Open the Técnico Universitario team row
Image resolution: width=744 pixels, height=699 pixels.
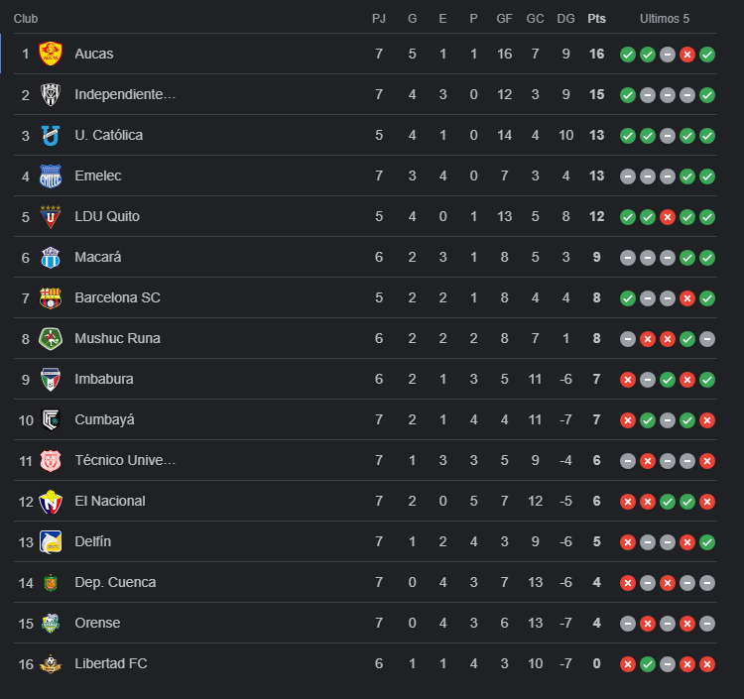coord(125,460)
